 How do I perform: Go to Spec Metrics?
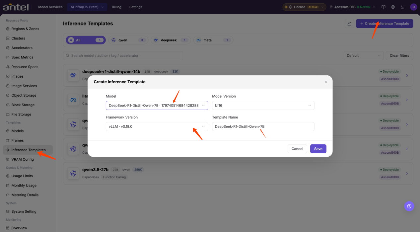28,57
